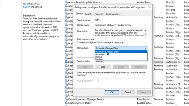The image size is (189, 106).
Task: Dismiss the dialog with Cancel
Action: (x=128, y=92)
